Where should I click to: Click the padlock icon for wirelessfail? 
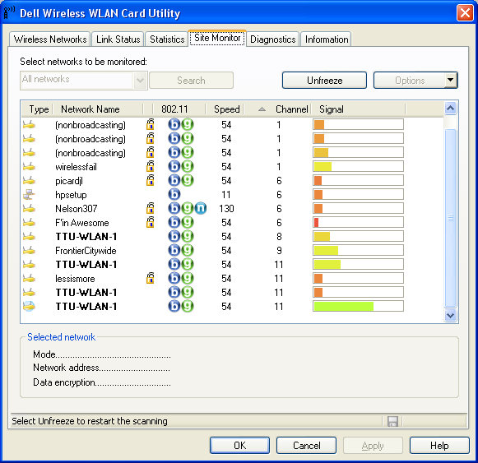(x=150, y=166)
